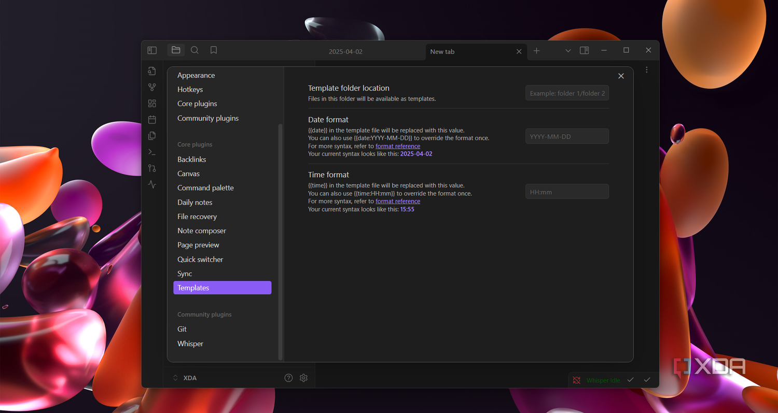This screenshot has height=413, width=778.
Task: Click the Whisper activity ribbon icon
Action: point(152,184)
